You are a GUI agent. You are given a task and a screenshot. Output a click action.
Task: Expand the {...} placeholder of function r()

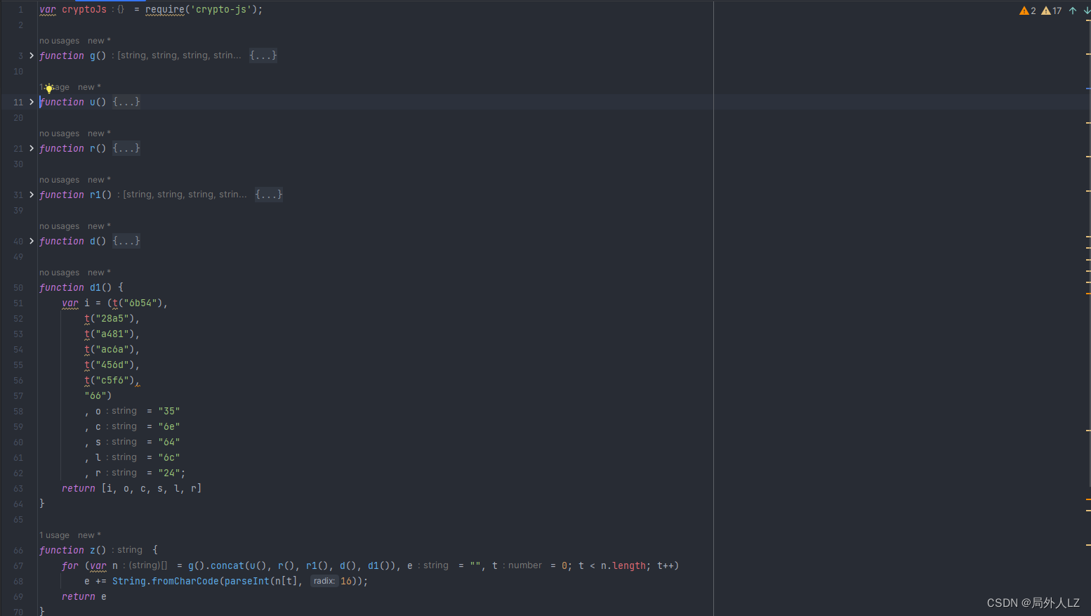[126, 148]
